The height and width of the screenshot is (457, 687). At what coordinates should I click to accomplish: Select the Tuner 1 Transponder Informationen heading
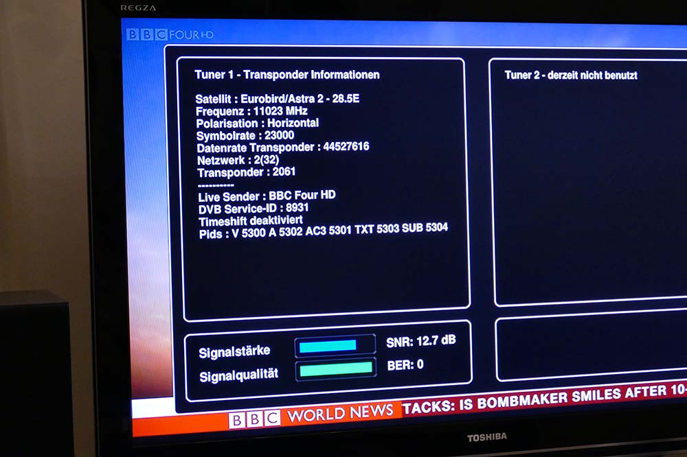point(286,75)
